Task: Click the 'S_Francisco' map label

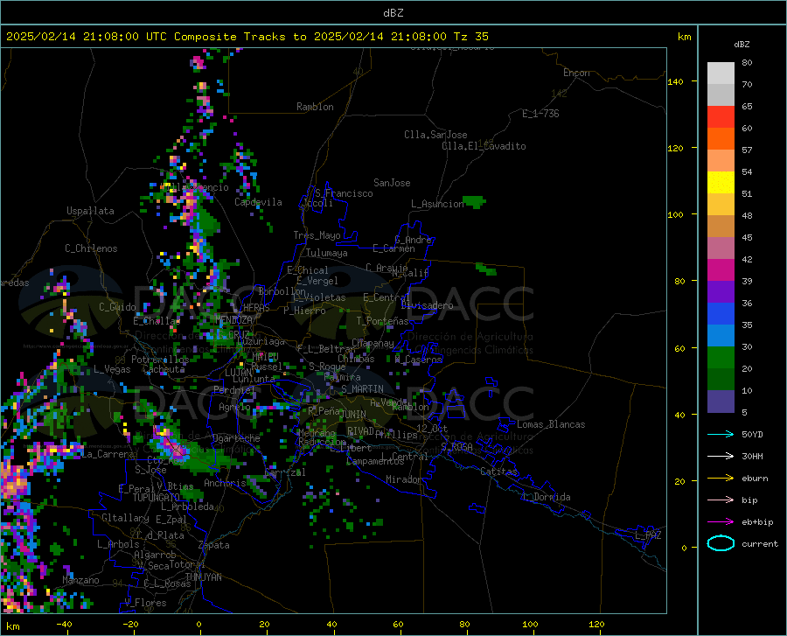Action: click(344, 193)
